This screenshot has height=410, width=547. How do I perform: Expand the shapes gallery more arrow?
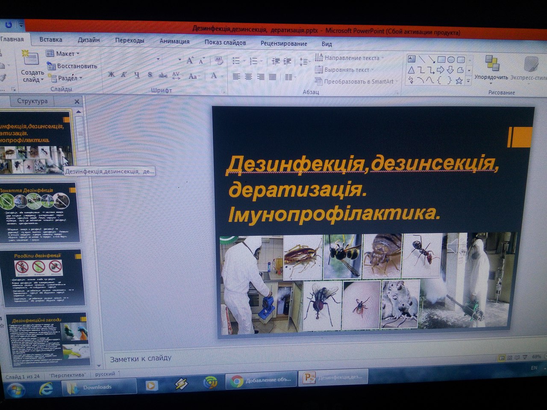[x=468, y=81]
